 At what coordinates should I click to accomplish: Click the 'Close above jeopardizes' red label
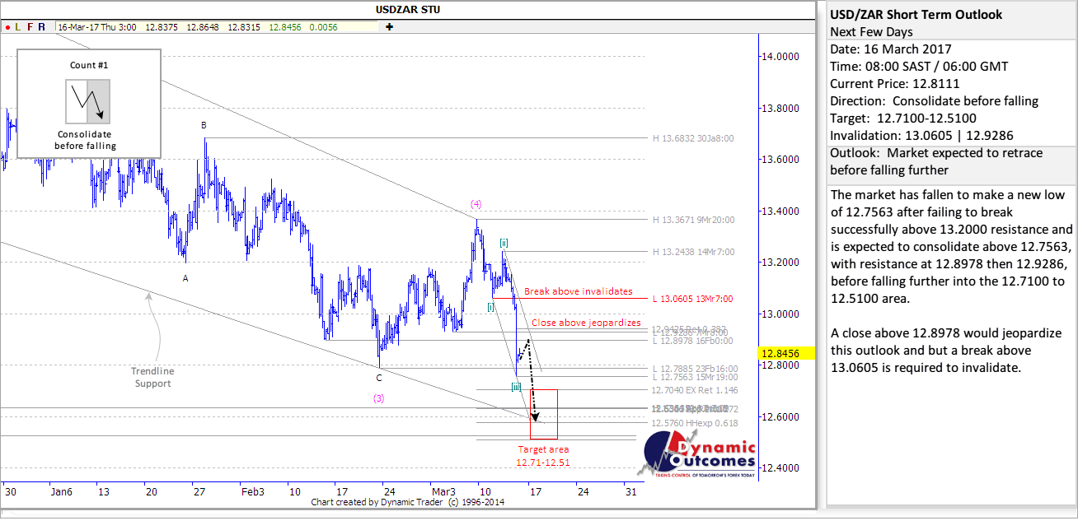pos(585,323)
